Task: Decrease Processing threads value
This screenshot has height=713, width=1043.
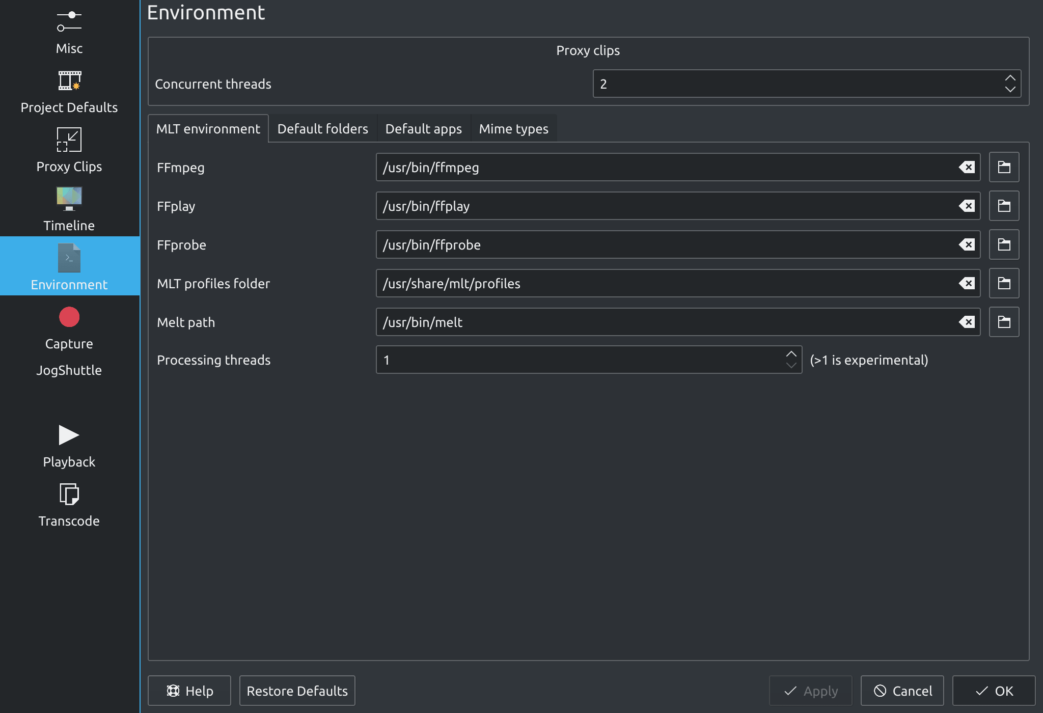Action: point(791,366)
